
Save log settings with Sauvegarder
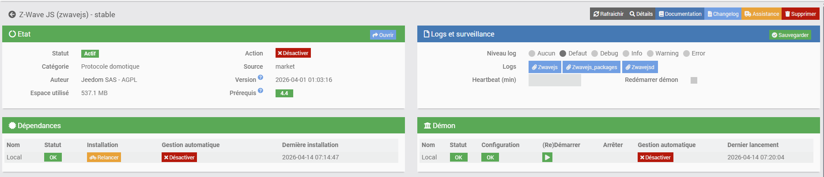click(x=790, y=35)
